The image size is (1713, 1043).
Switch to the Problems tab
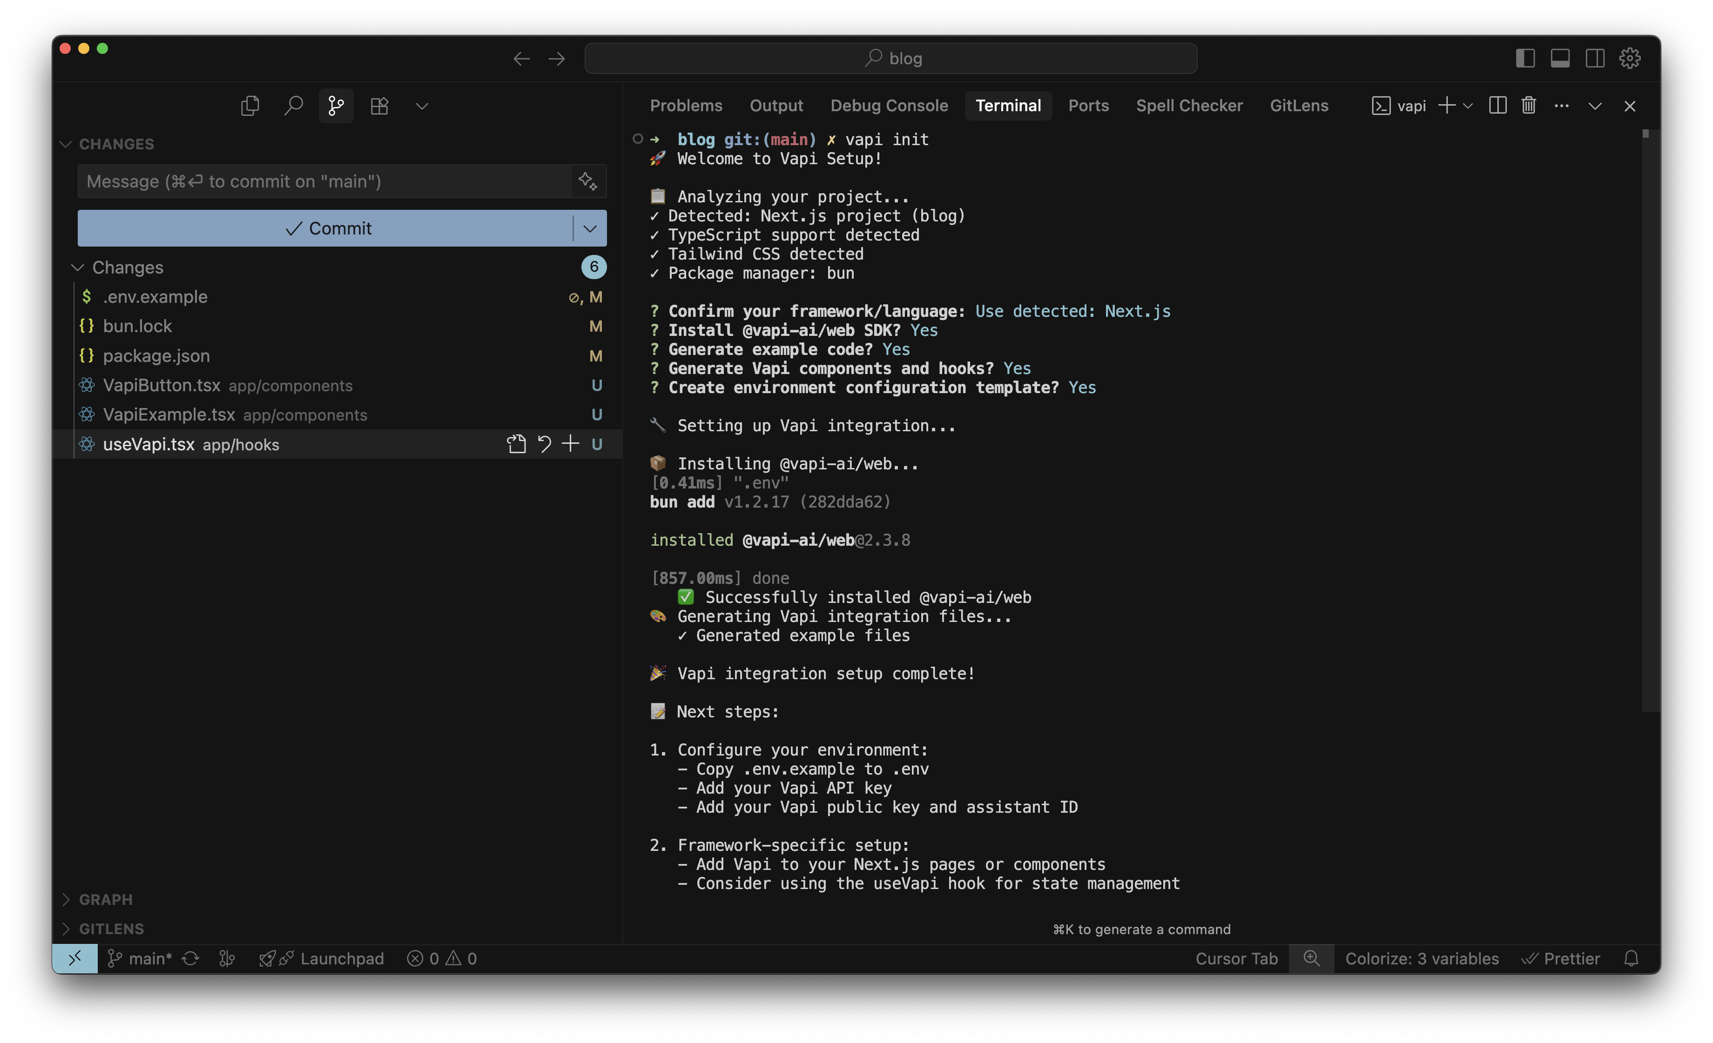pyautogui.click(x=686, y=106)
